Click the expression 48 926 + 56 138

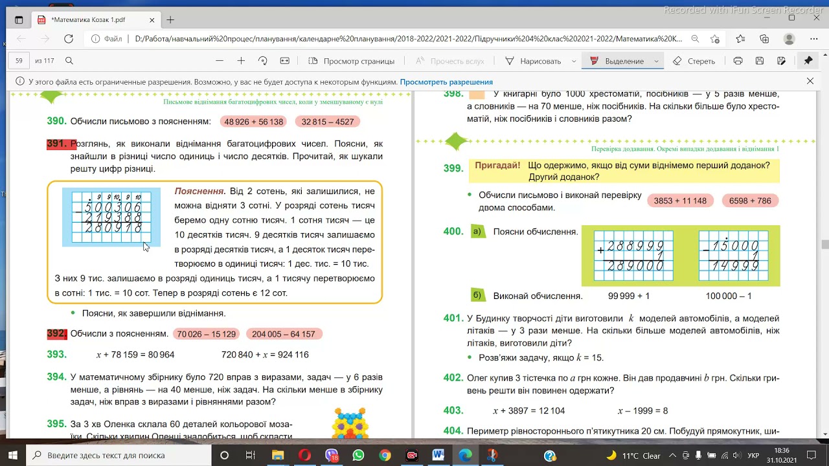(253, 122)
